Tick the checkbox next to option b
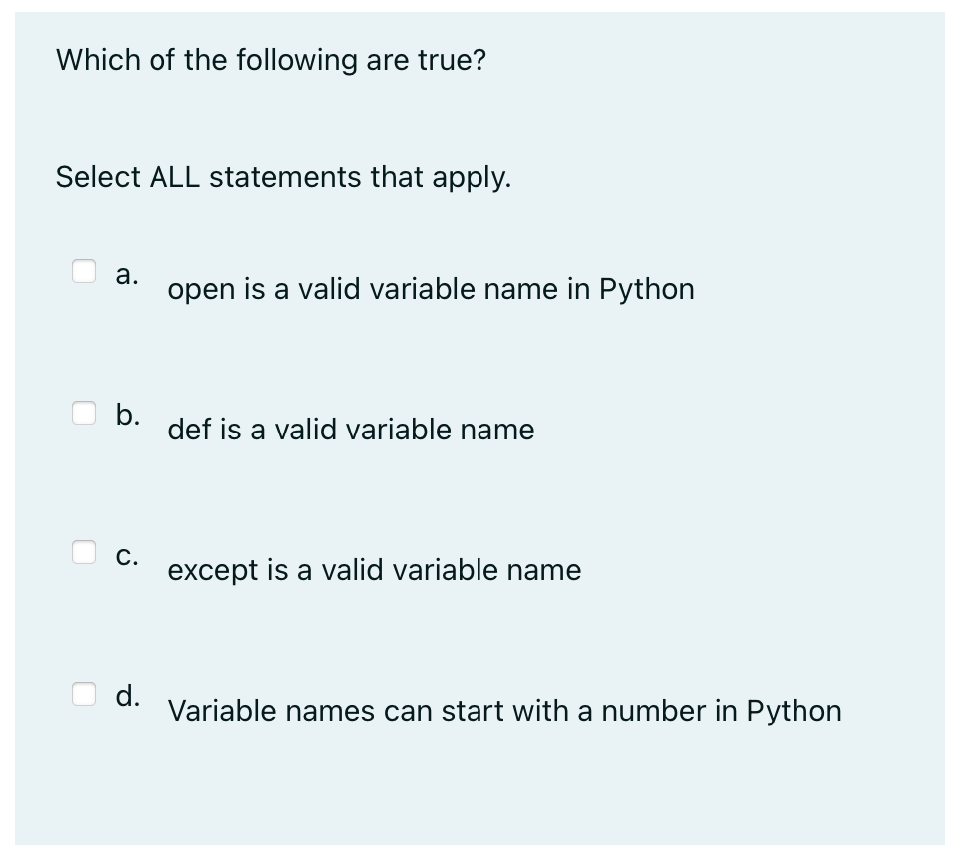This screenshot has width=957, height=867. click(84, 413)
